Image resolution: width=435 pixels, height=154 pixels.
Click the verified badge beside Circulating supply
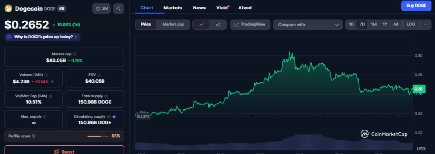pyautogui.click(x=114, y=117)
